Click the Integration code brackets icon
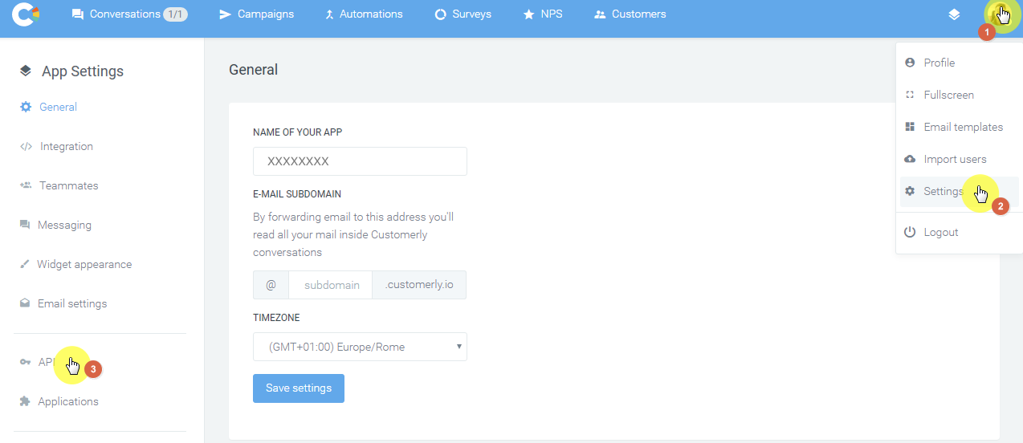 tap(26, 146)
